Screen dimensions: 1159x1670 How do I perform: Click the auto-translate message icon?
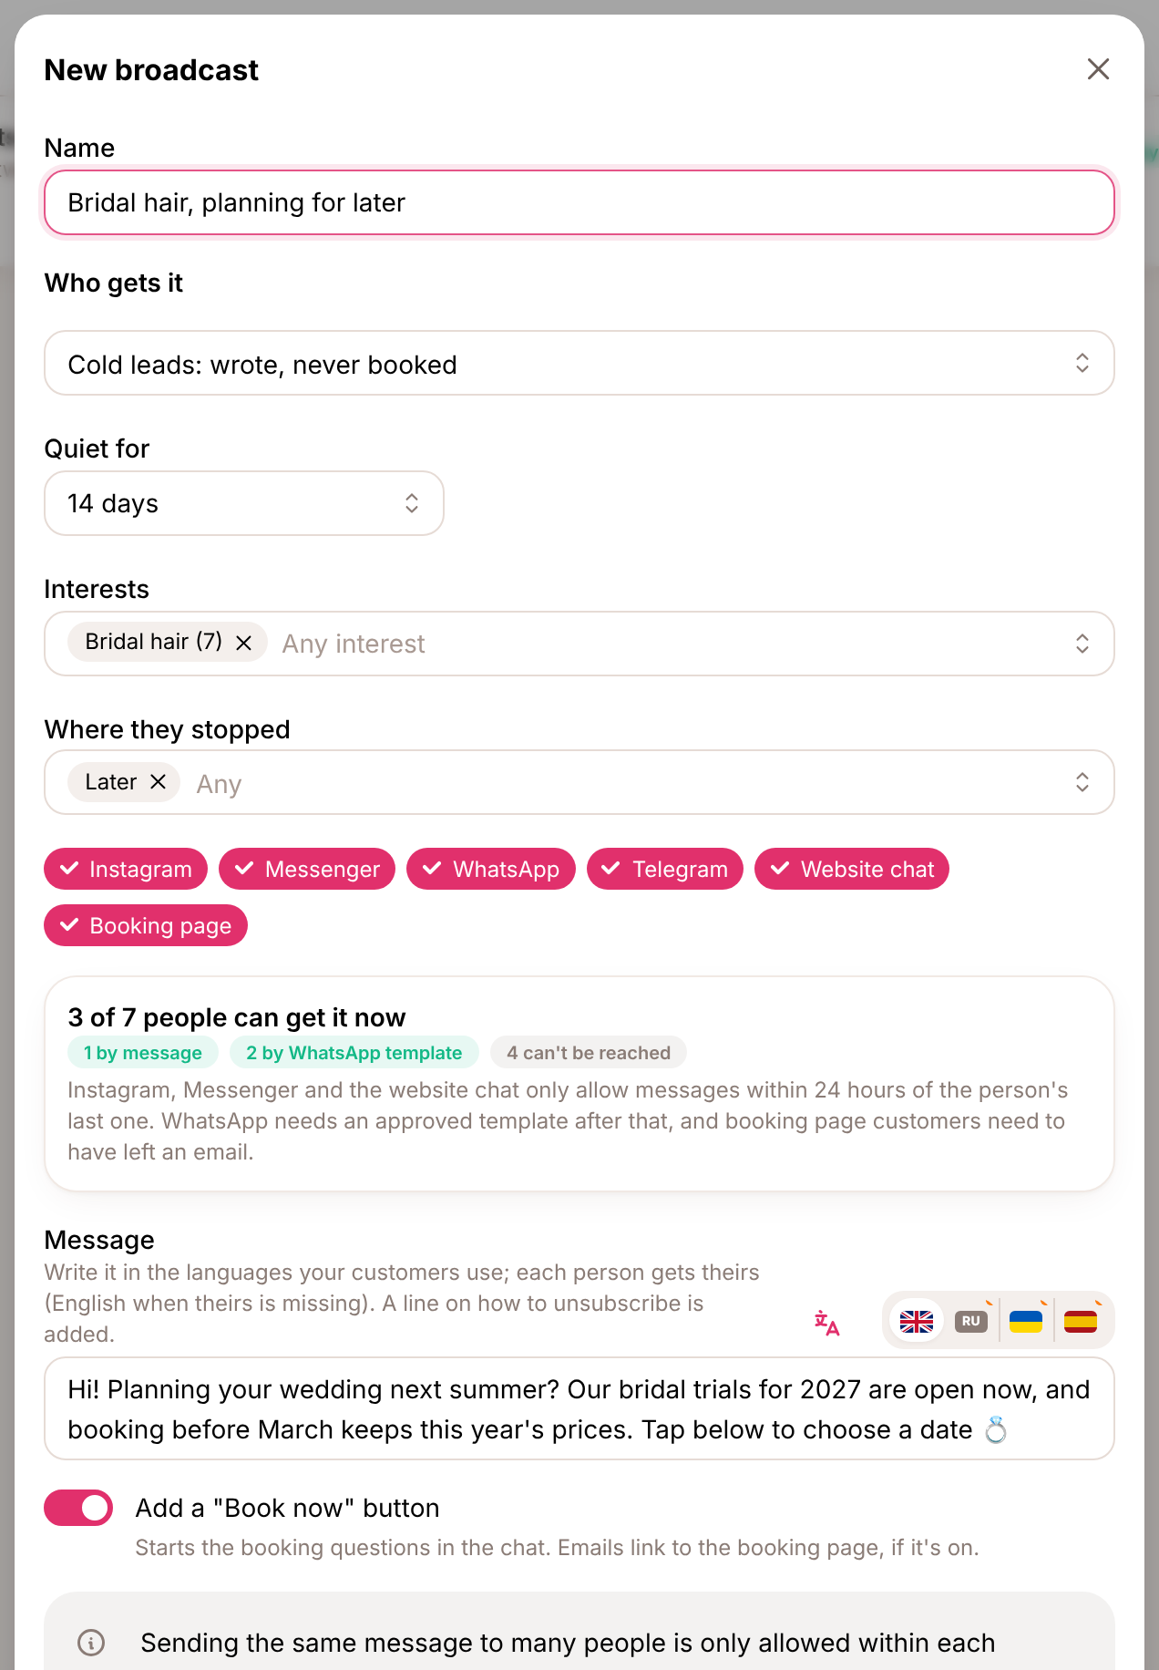click(826, 1322)
